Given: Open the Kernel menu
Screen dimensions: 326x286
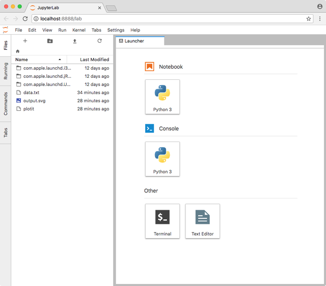Looking at the screenshot, I should pyautogui.click(x=79, y=30).
